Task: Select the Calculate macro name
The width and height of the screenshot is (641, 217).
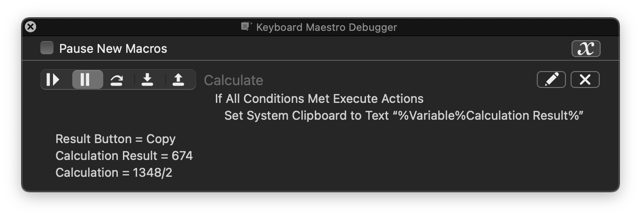Action: [233, 80]
